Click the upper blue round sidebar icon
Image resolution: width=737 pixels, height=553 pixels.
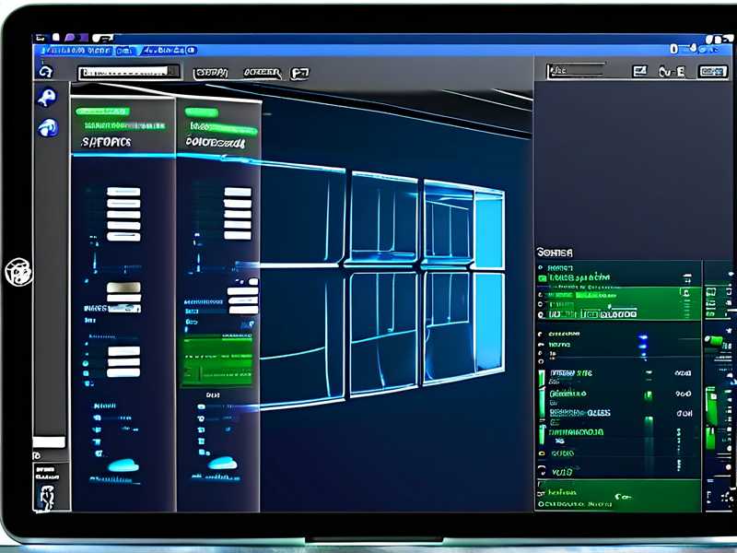tap(47, 99)
